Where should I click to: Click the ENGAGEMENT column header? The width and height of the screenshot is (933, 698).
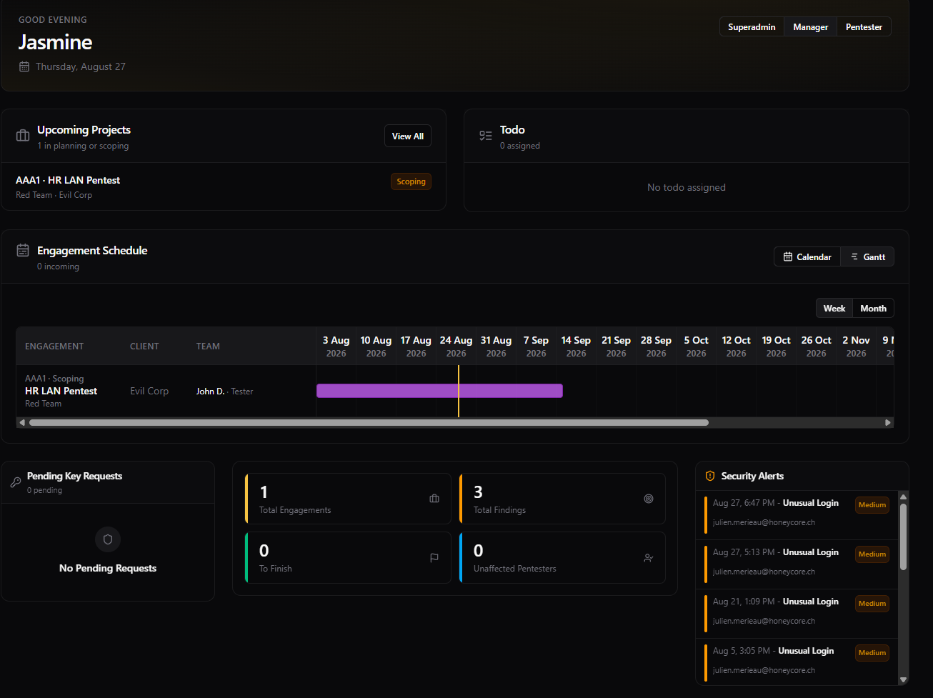pyautogui.click(x=54, y=346)
